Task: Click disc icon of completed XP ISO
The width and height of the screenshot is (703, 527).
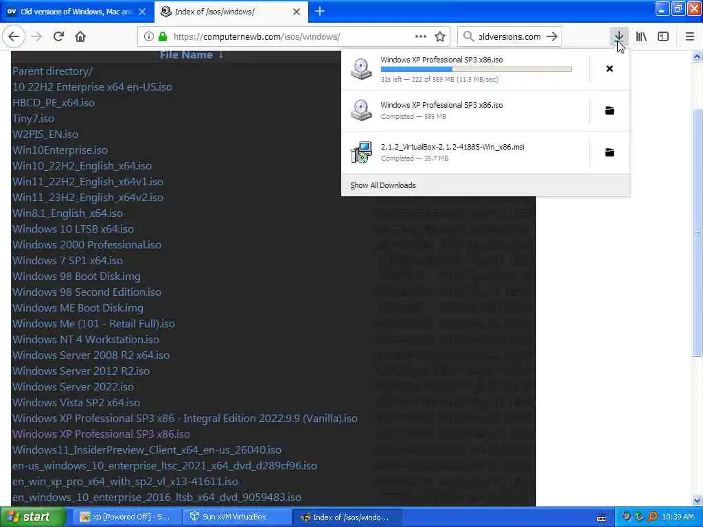Action: point(361,110)
